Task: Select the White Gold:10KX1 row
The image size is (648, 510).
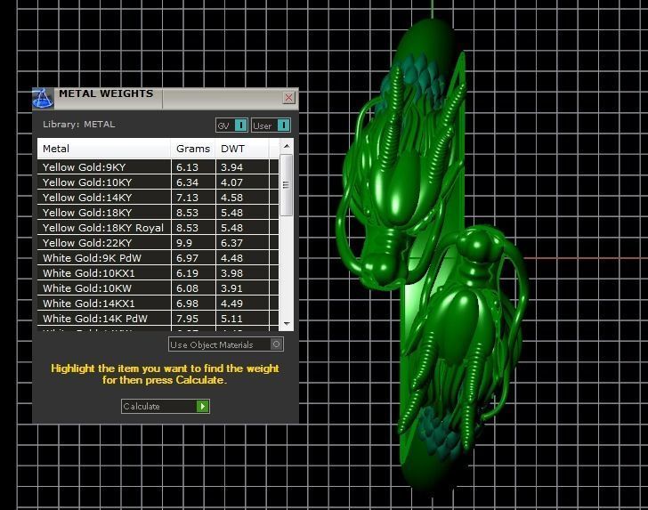Action: pos(158,273)
